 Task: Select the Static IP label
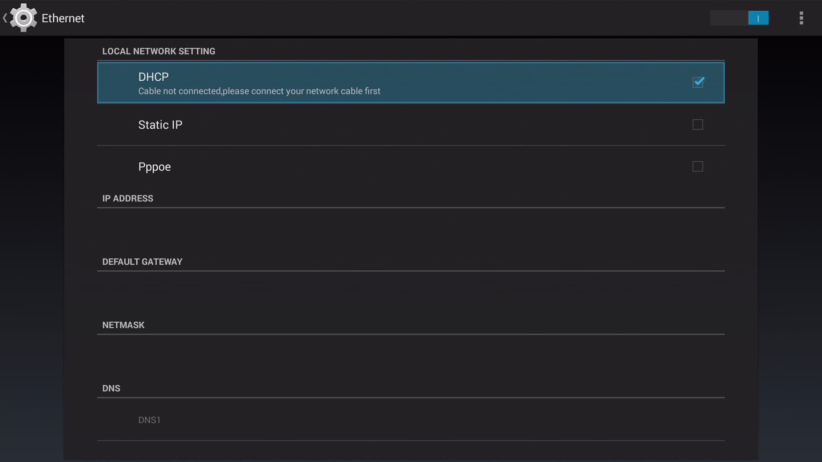[x=160, y=124]
